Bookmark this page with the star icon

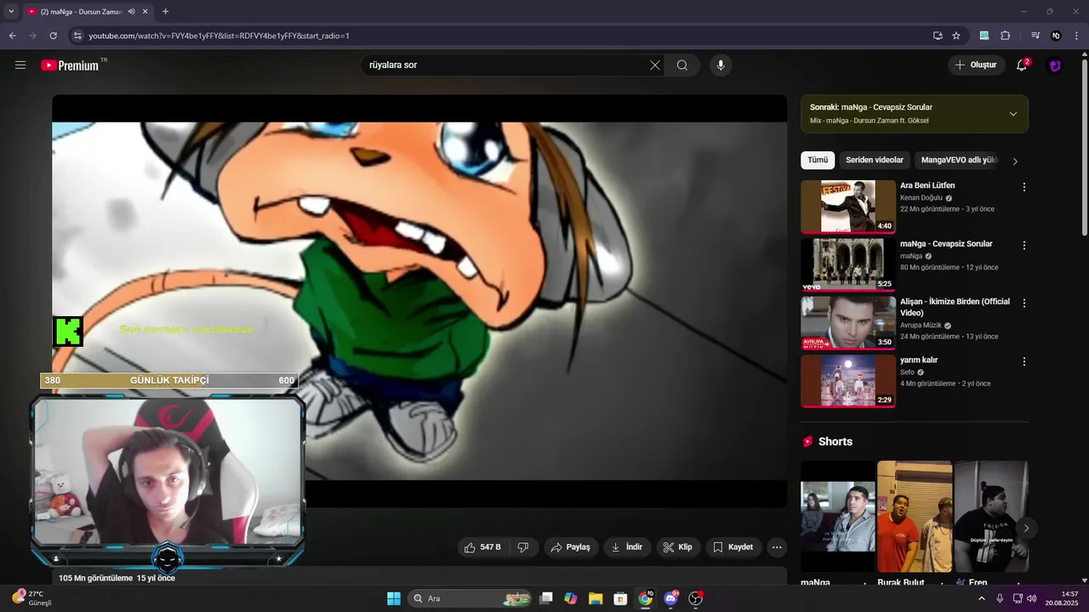(x=956, y=36)
